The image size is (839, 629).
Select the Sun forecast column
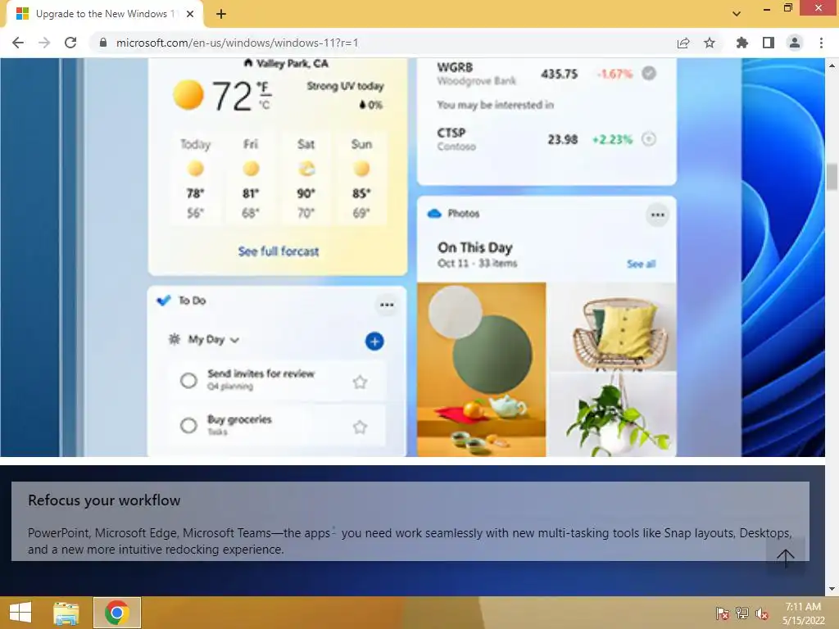(x=361, y=178)
